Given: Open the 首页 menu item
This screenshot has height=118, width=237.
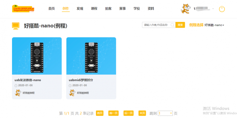Looking at the screenshot, I should pos(52,9).
